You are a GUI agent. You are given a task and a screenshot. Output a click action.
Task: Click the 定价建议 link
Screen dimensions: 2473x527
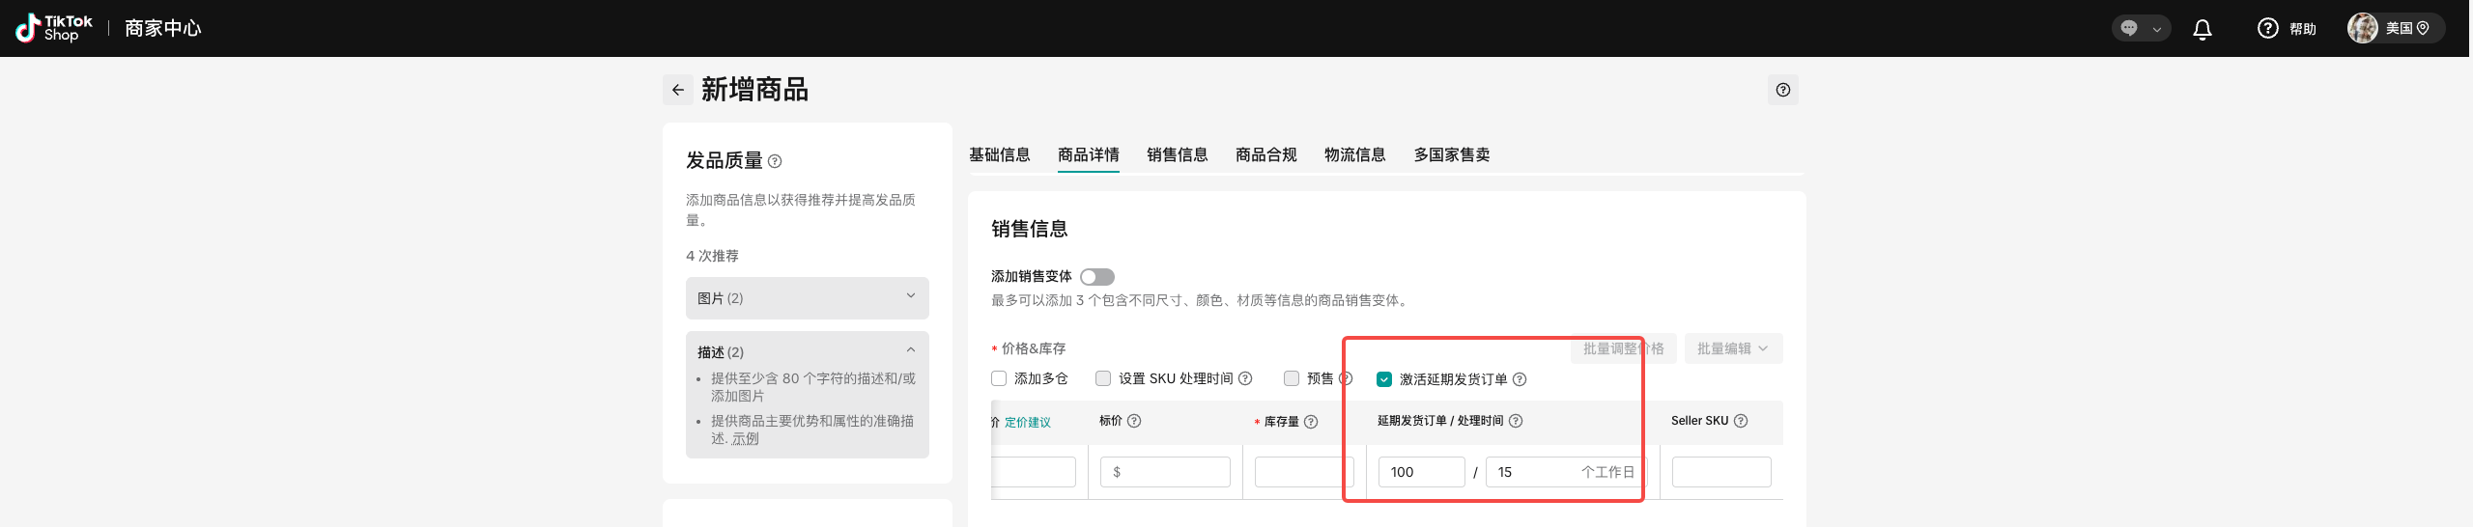1027,422
